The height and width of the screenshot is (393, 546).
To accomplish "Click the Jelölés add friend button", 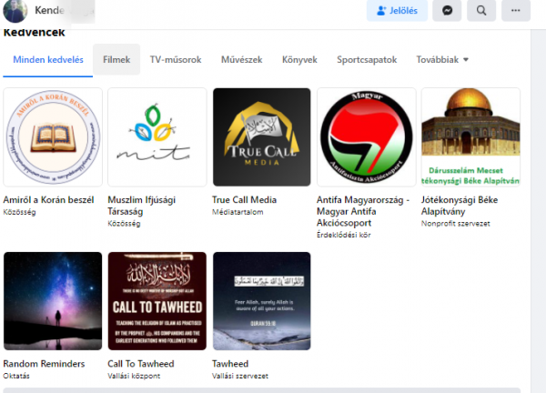I will pyautogui.click(x=397, y=10).
